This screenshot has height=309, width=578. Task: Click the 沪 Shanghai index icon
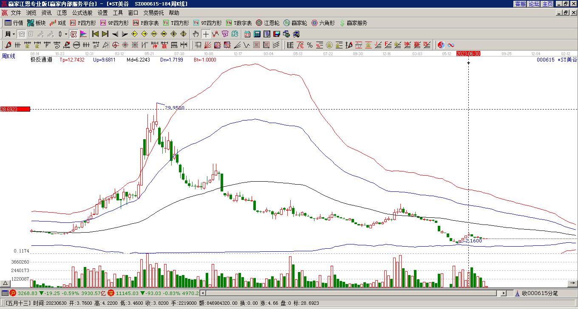pyautogui.click(x=13, y=293)
